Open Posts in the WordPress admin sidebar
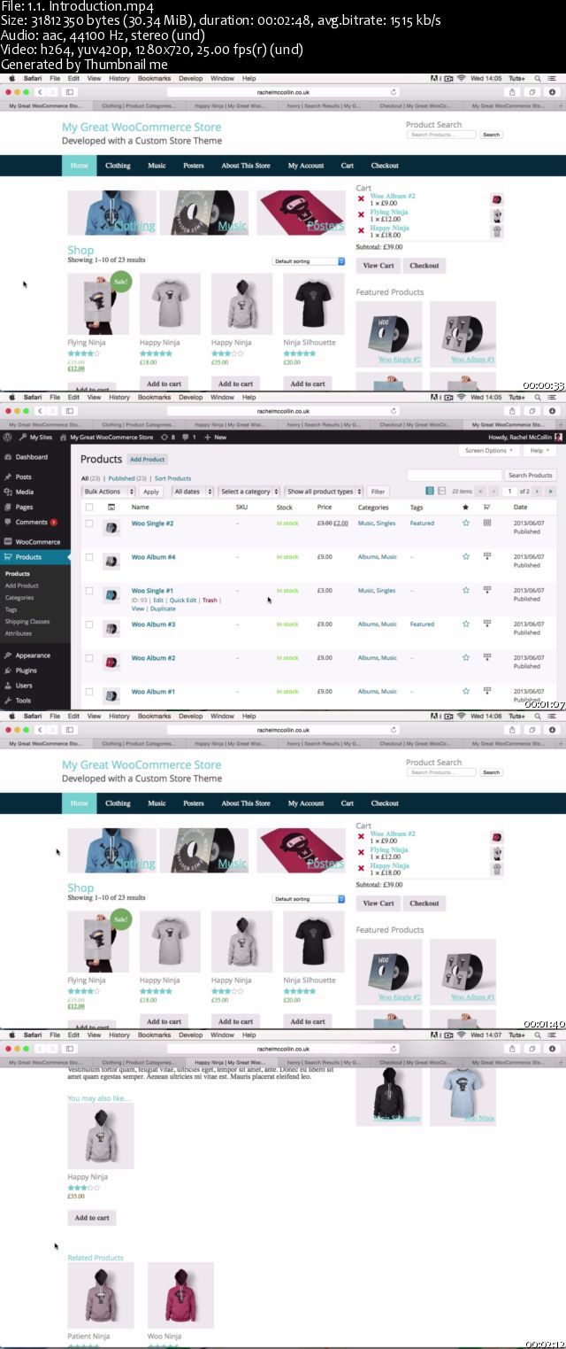The image size is (566, 1349). click(x=23, y=477)
